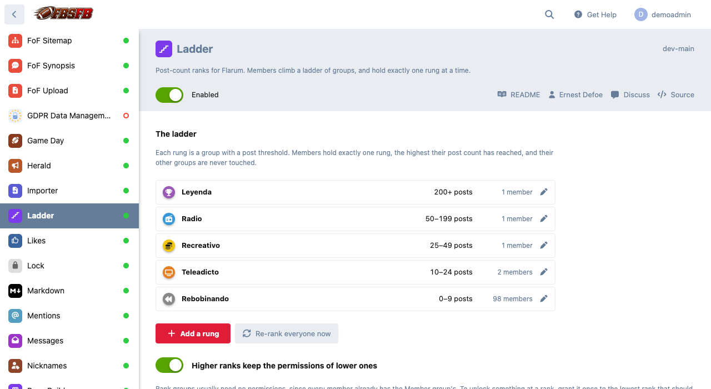This screenshot has width=711, height=389.
Task: Click the GDPR Data Management icon
Action: click(x=15, y=116)
